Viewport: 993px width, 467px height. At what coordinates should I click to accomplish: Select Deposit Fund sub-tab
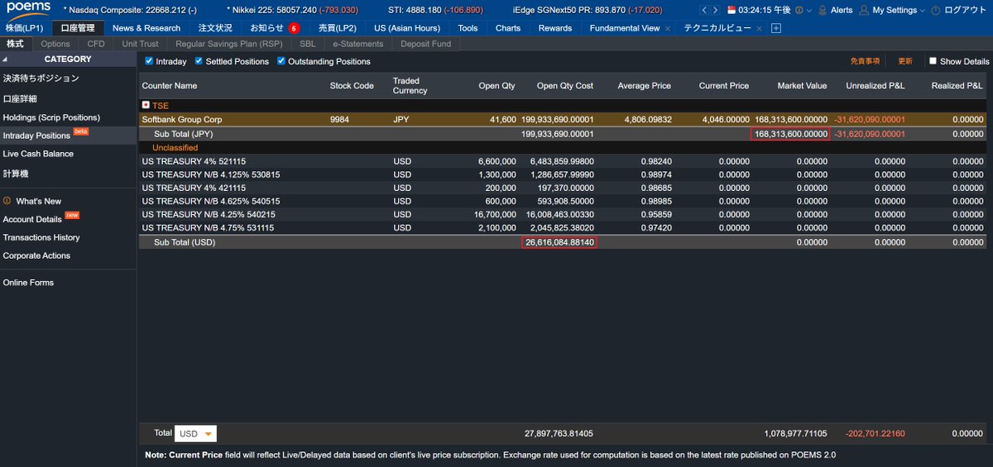[x=426, y=44]
